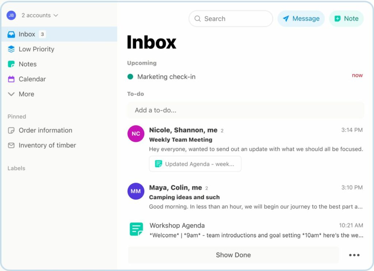This screenshot has height=271, width=374.
Task: Open the Upcoming section header
Action: click(142, 63)
